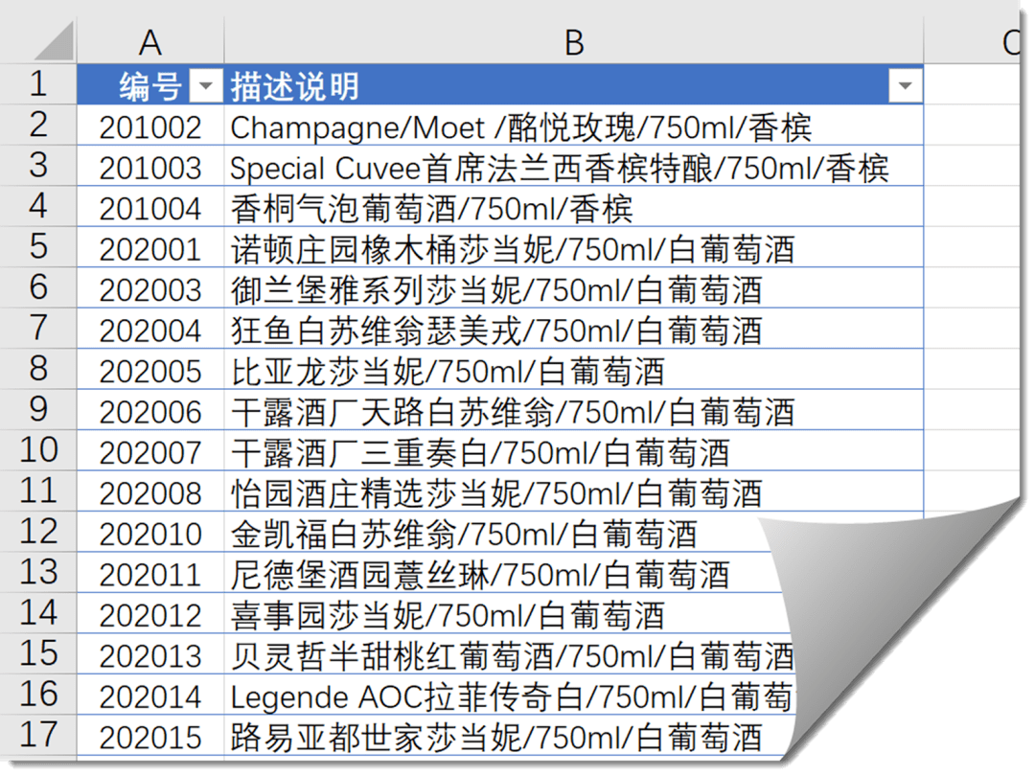
Task: Click the 路易亚都世家莎当妮 description cell
Action: click(x=508, y=737)
